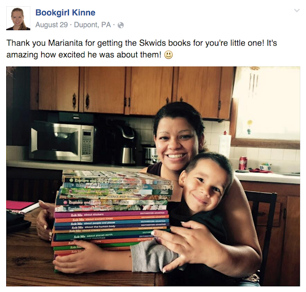306x292 pixels.
Task: Click the kitchen window in the photo
Action: (x=267, y=104)
